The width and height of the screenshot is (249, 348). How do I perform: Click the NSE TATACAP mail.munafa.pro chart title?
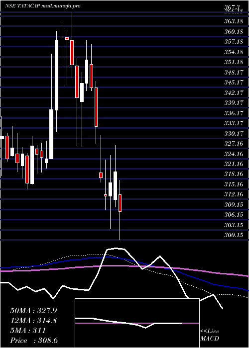click(43, 6)
